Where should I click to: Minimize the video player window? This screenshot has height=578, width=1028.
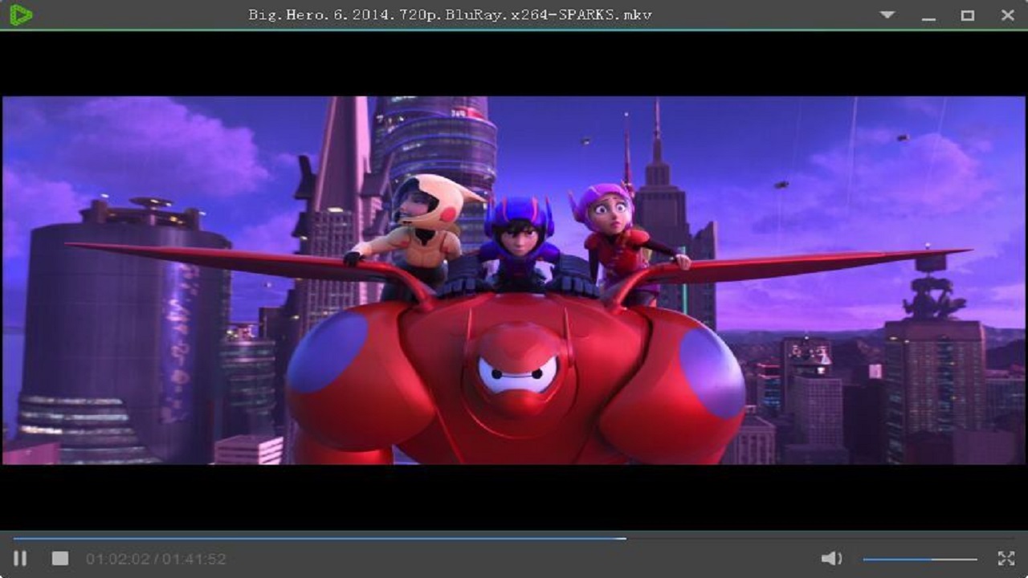click(x=928, y=16)
